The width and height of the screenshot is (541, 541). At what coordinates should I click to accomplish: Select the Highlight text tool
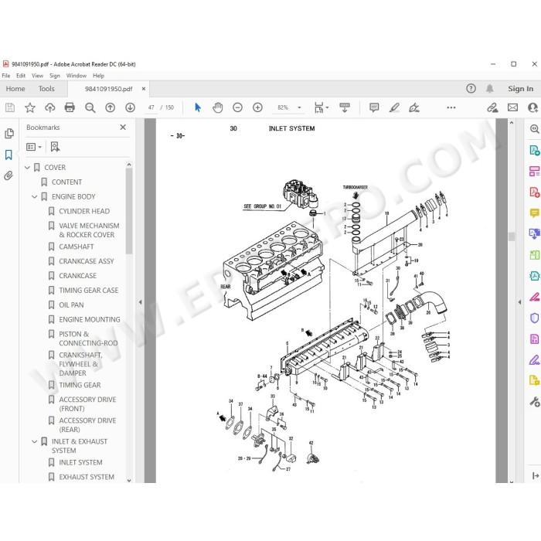tap(394, 107)
